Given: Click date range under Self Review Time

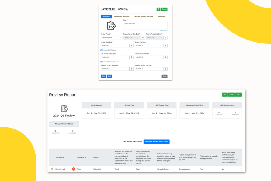Looking at the screenshot, I should [x=162, y=113].
